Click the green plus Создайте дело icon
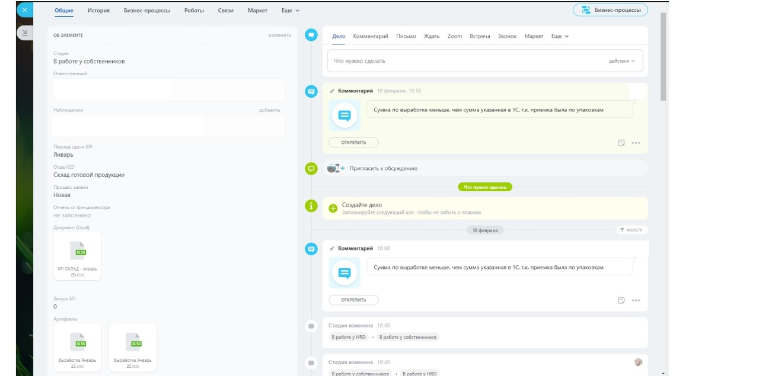Image resolution: width=759 pixels, height=376 pixels. point(333,208)
